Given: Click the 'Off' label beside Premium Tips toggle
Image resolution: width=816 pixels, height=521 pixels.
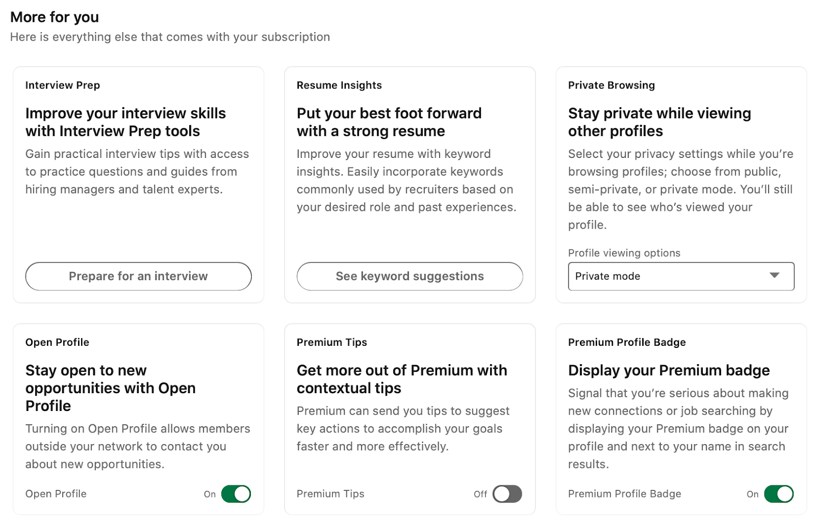Looking at the screenshot, I should coord(480,494).
